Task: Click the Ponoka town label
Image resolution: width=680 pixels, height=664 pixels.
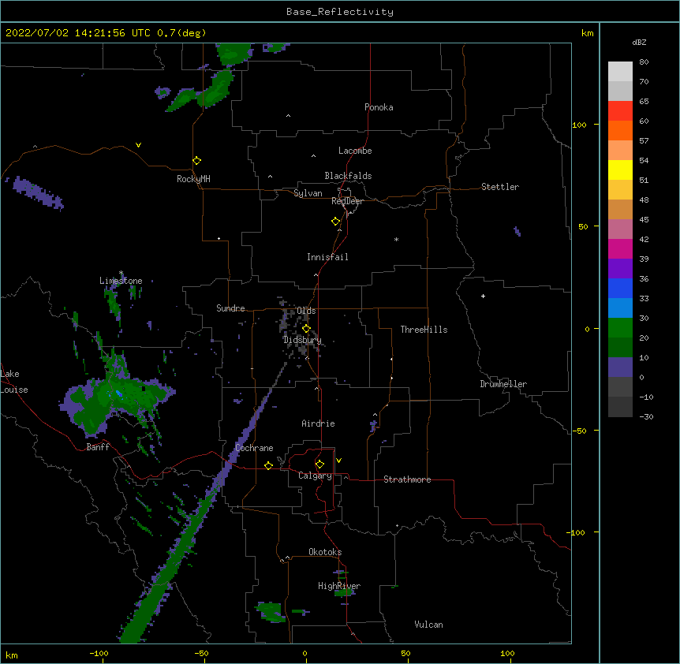Action: click(x=379, y=107)
